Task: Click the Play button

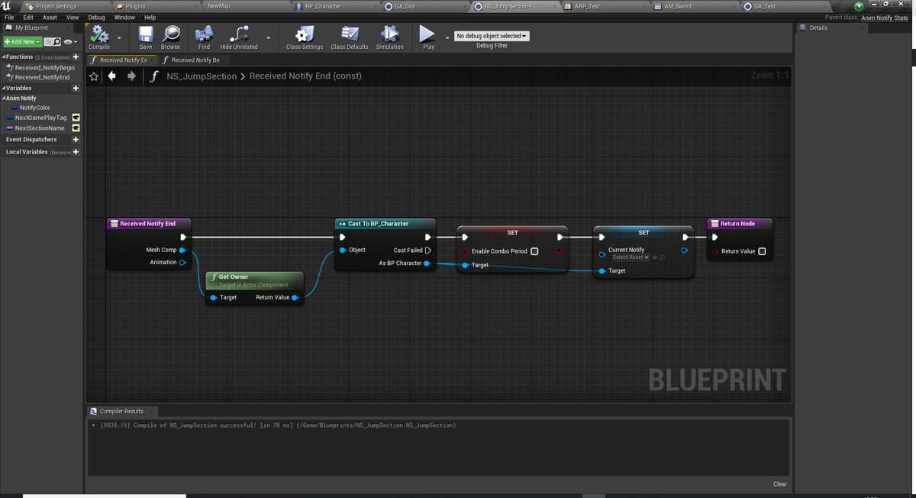Action: 428,37
